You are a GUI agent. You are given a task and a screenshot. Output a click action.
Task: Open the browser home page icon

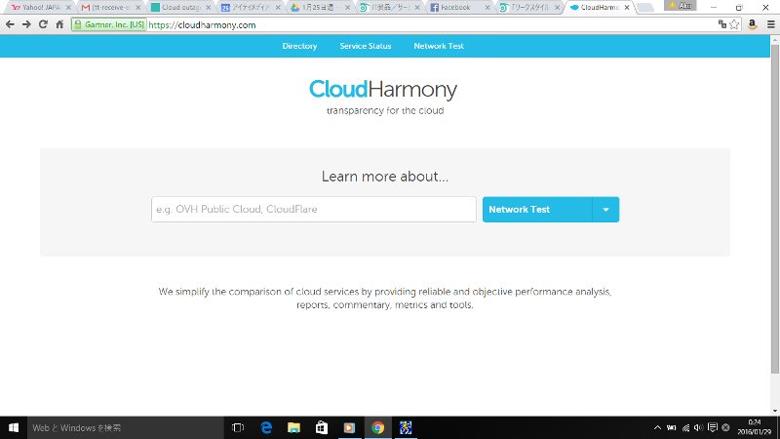[59, 24]
